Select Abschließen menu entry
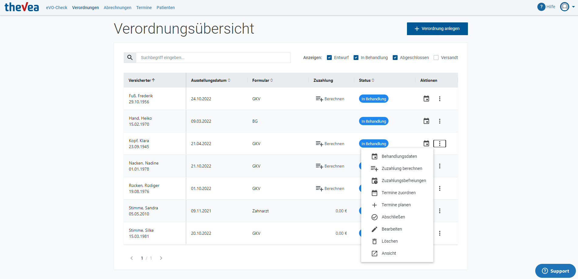The image size is (578, 279). click(397, 217)
